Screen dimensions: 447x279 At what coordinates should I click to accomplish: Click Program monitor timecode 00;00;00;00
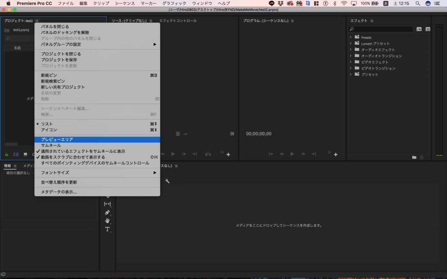259,134
